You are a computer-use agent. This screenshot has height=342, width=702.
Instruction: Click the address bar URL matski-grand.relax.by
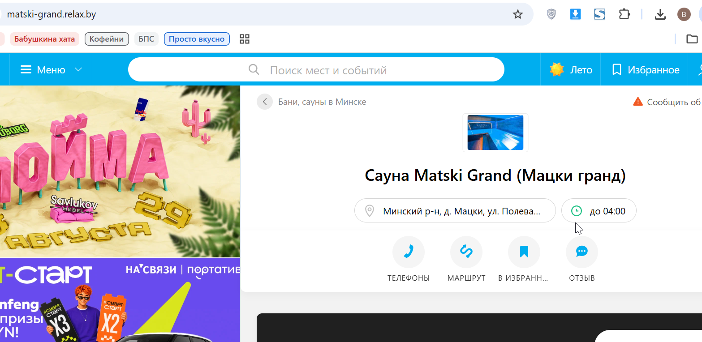click(52, 14)
